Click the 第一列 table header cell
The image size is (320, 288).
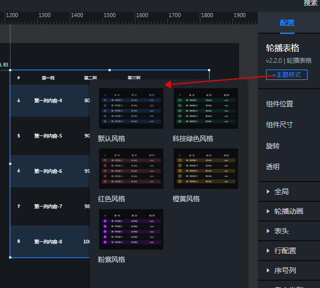(48, 78)
